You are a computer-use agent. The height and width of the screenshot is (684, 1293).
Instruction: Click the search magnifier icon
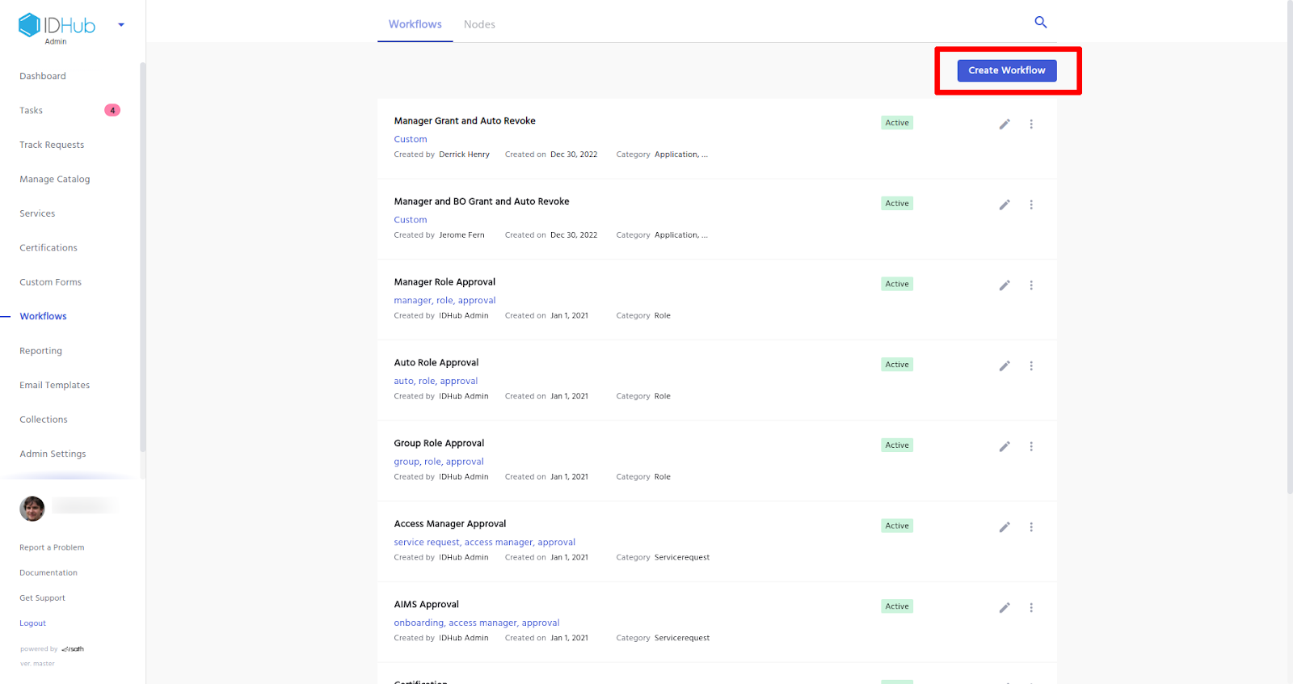pos(1041,23)
